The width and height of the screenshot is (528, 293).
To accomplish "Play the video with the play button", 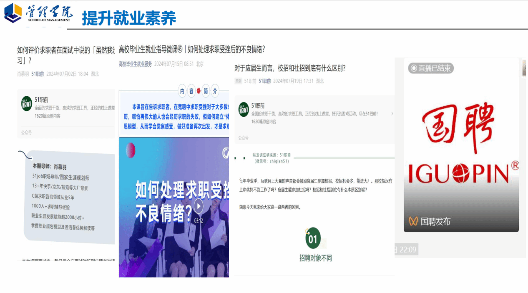I will click(x=199, y=206).
